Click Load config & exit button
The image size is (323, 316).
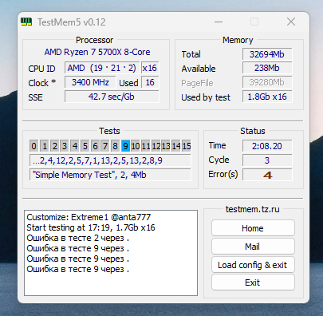[x=253, y=265]
